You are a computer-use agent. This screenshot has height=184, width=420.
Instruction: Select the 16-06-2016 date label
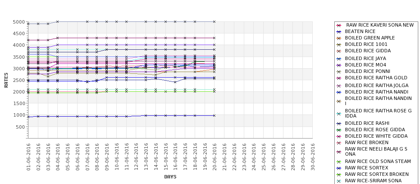tap(175, 157)
